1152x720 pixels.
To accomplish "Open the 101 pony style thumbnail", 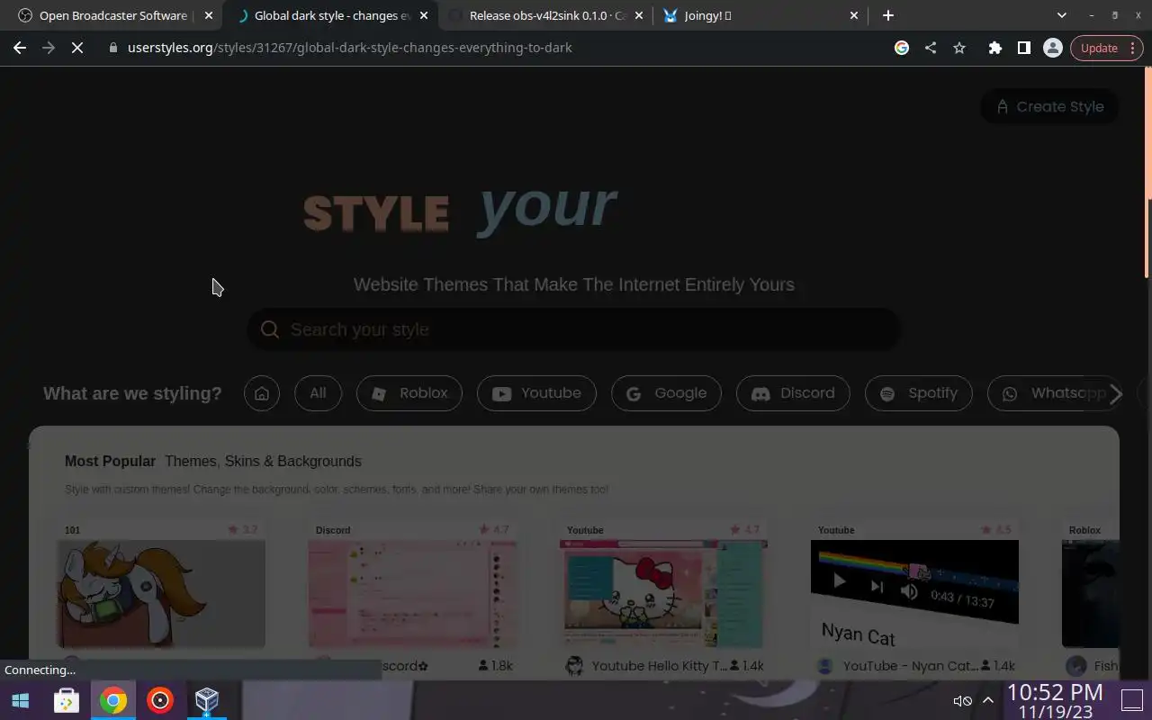I will [161, 594].
